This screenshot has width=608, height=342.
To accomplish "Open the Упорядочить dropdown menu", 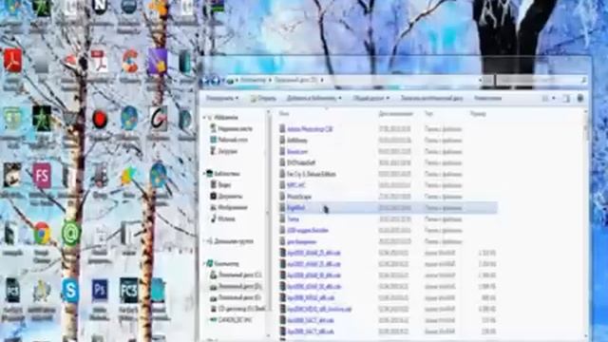I will [x=222, y=99].
